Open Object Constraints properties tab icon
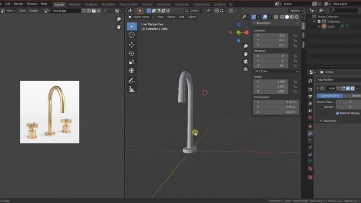This screenshot has width=361, height=203. point(310,155)
